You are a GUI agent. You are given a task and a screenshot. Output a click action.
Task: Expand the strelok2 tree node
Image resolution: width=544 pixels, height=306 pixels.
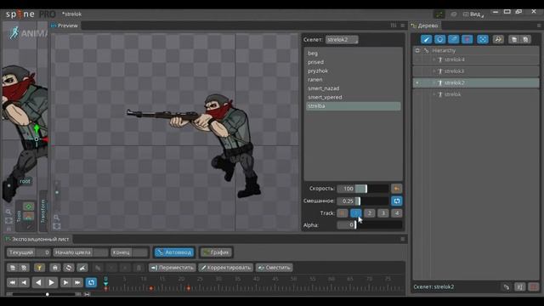coord(433,83)
